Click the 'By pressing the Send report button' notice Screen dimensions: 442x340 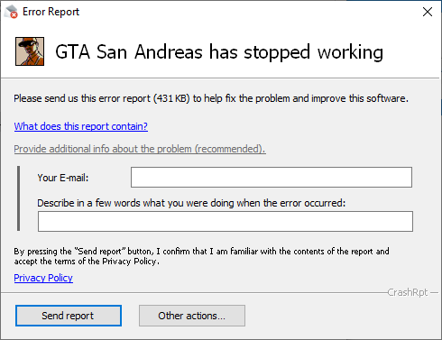point(201,256)
